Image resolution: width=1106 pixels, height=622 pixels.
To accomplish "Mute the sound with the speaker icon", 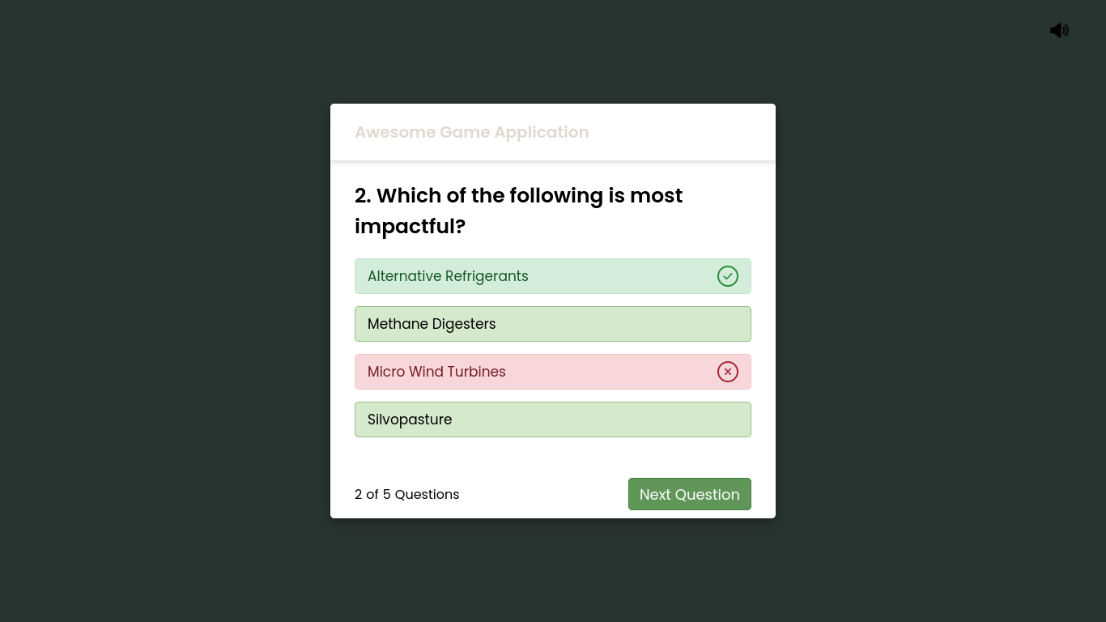I will click(1059, 31).
